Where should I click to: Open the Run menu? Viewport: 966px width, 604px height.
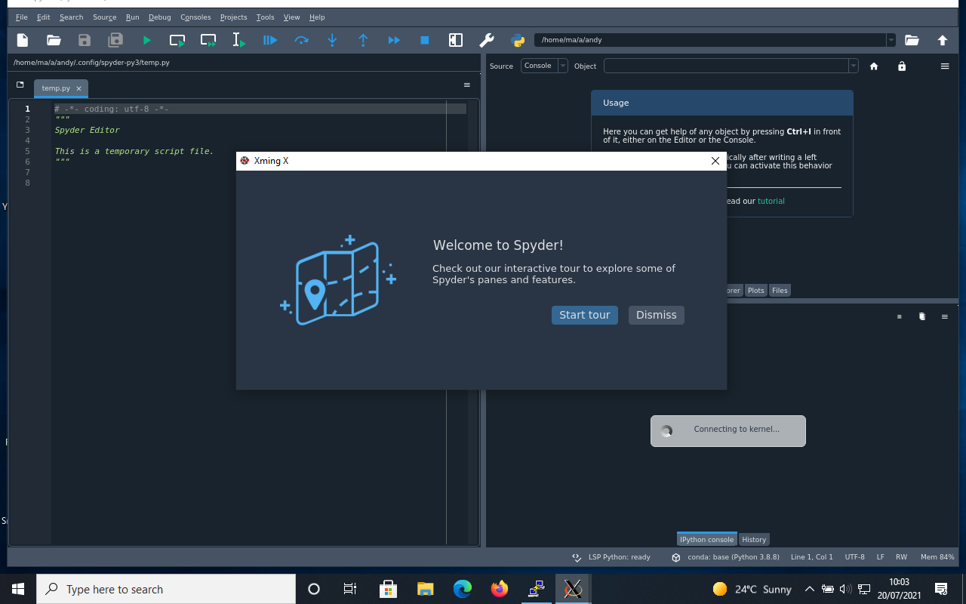click(x=133, y=17)
